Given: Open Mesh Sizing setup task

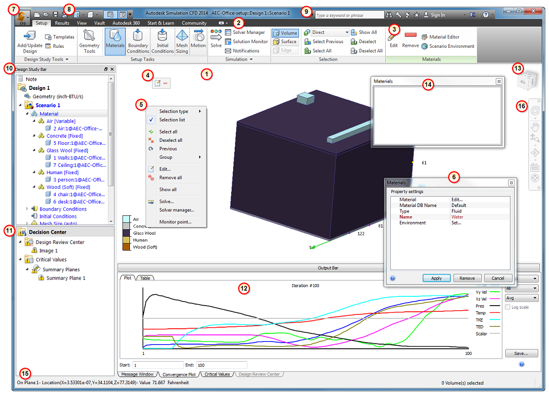Looking at the screenshot, I should [182, 42].
